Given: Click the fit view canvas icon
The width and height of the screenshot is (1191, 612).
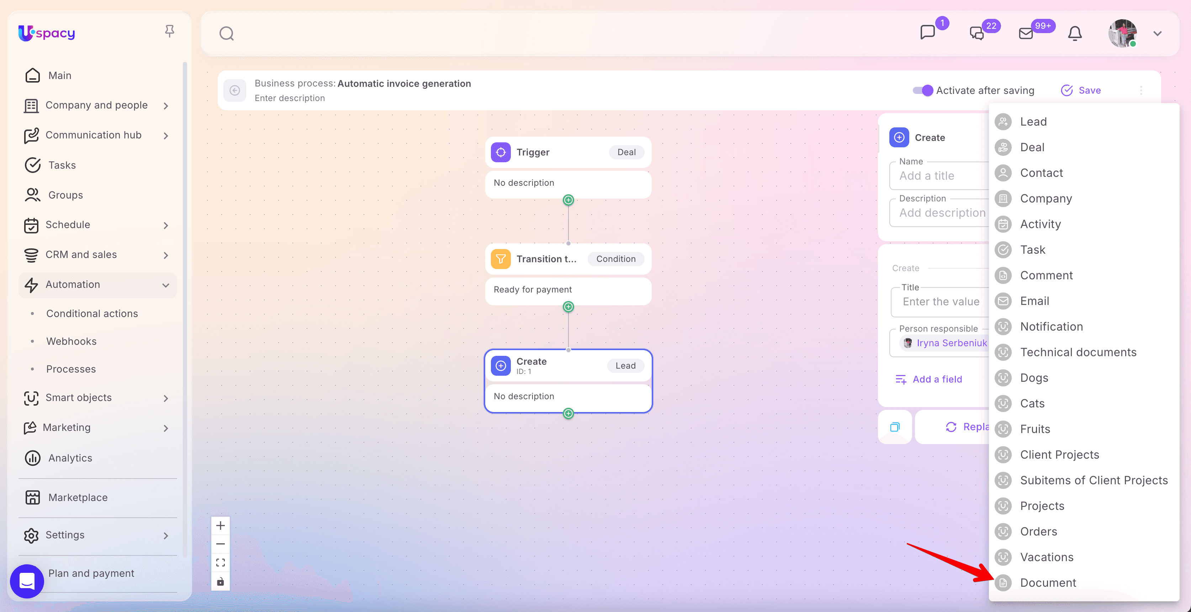Looking at the screenshot, I should (221, 563).
